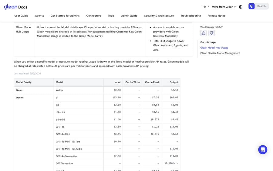
Task: Open the Troubleshooting nav tab
Action: tap(191, 16)
